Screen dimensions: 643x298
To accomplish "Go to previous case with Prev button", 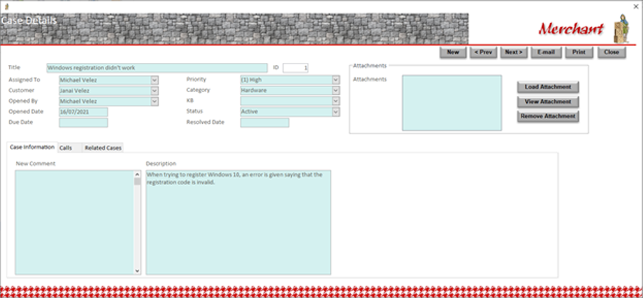I will tap(484, 52).
